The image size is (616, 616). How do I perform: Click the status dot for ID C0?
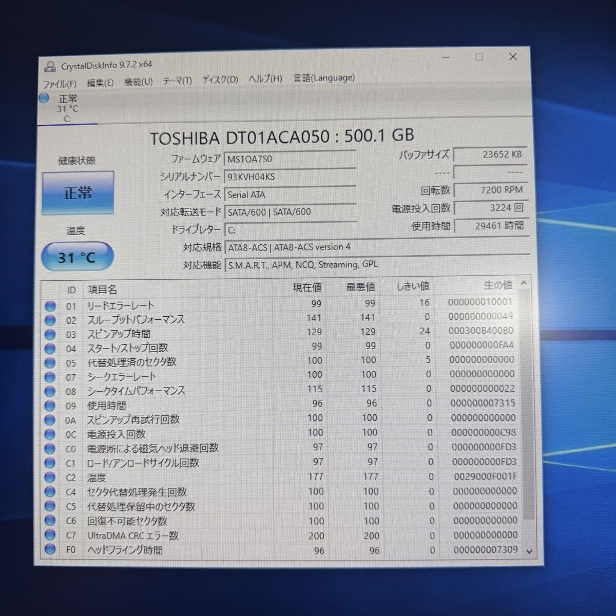coord(50,449)
